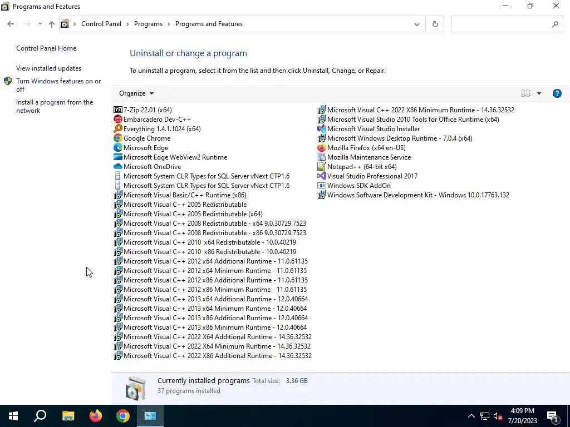Refresh the Programs and Features list
This screenshot has height=427, width=570.
pyautogui.click(x=435, y=24)
